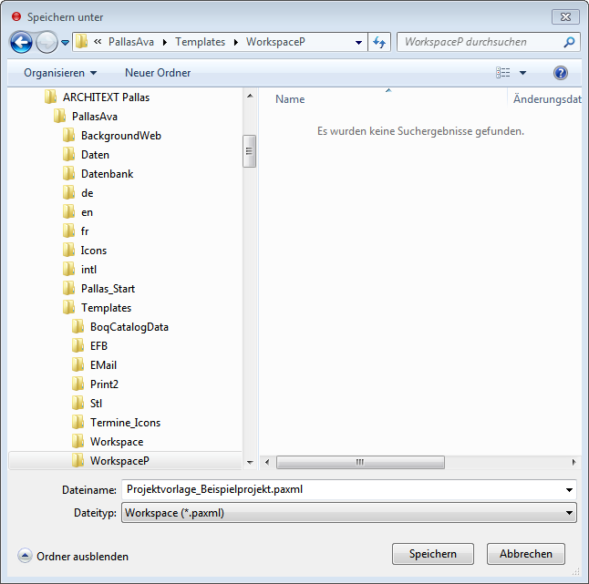
Task: Open the Organisieren menu
Action: (60, 73)
